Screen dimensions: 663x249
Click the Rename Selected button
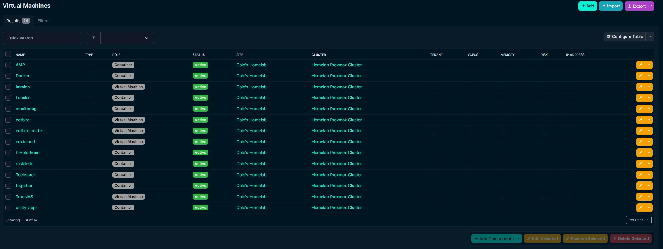click(585, 238)
